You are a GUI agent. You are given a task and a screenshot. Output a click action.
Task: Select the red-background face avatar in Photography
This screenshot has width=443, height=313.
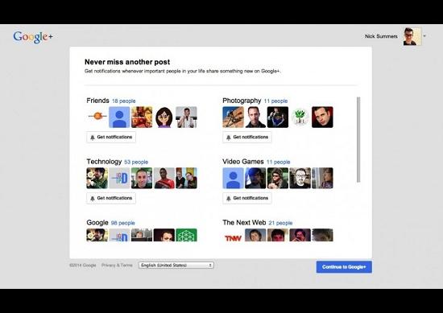[322, 117]
